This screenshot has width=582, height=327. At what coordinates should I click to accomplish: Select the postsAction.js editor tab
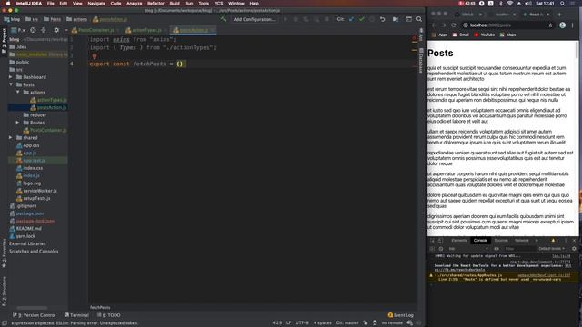[x=193, y=30]
